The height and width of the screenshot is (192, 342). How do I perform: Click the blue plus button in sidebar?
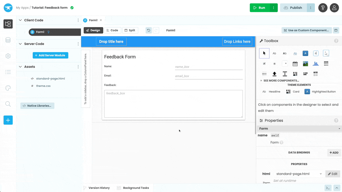tap(8, 120)
